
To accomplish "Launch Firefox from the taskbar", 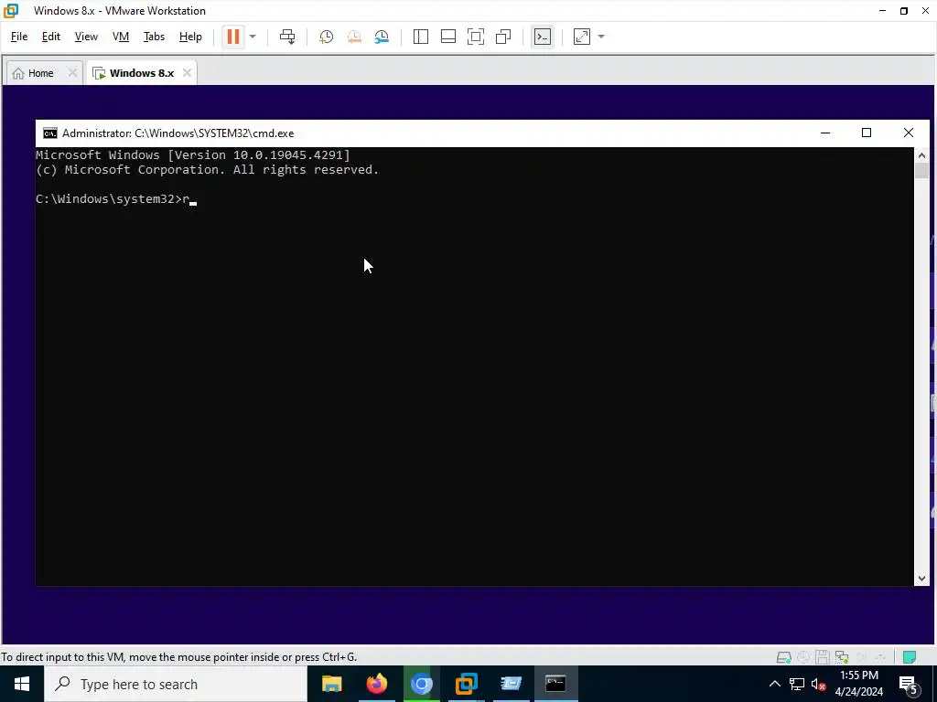I will click(376, 684).
